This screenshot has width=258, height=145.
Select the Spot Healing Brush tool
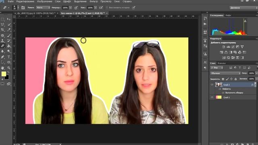pos(2,35)
